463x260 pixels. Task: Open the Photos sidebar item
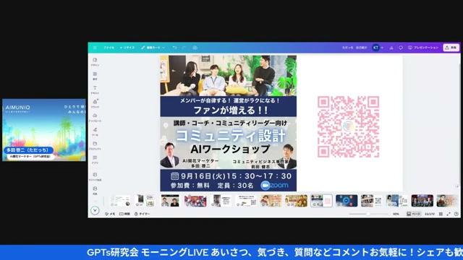tap(95, 191)
